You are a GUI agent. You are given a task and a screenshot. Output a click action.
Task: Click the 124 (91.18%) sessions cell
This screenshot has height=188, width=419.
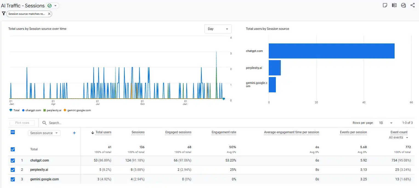pos(135,160)
